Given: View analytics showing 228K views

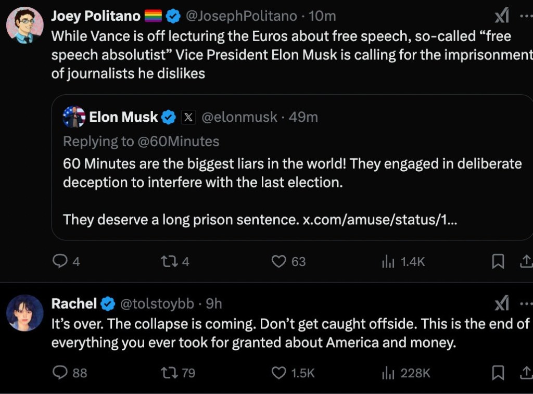Looking at the screenshot, I should tap(388, 373).
